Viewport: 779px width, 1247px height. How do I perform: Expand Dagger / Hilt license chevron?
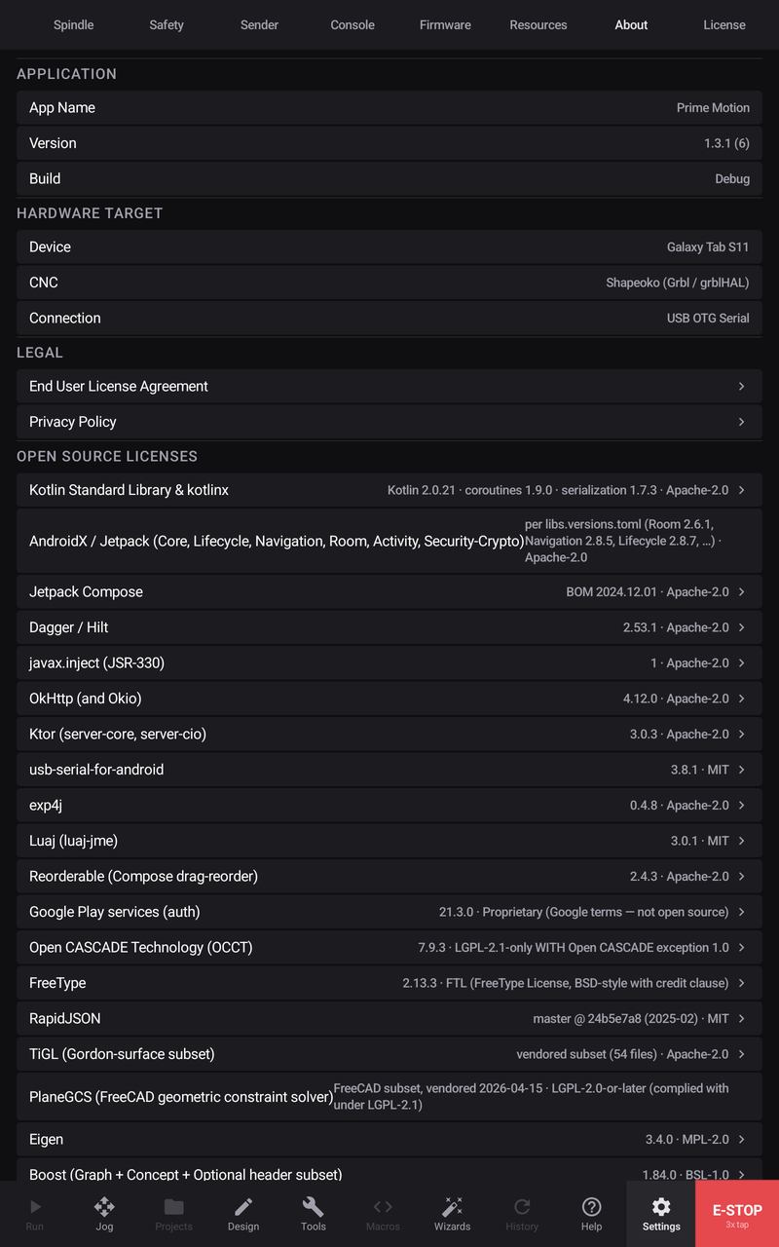[x=742, y=627]
